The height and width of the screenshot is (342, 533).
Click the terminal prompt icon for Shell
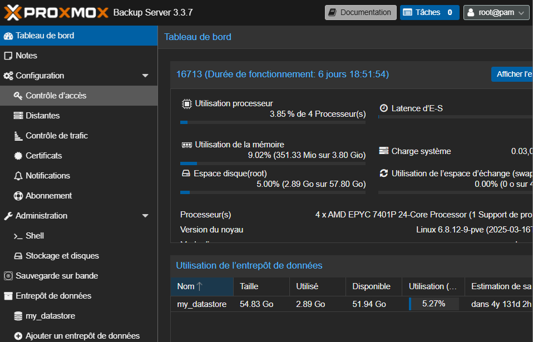[18, 236]
